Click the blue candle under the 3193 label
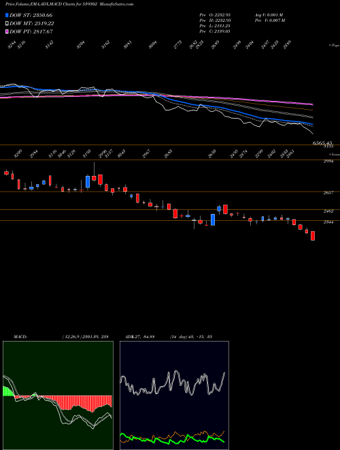 (88, 182)
